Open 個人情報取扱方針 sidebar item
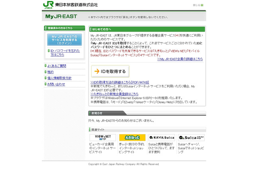 coord(59,78)
